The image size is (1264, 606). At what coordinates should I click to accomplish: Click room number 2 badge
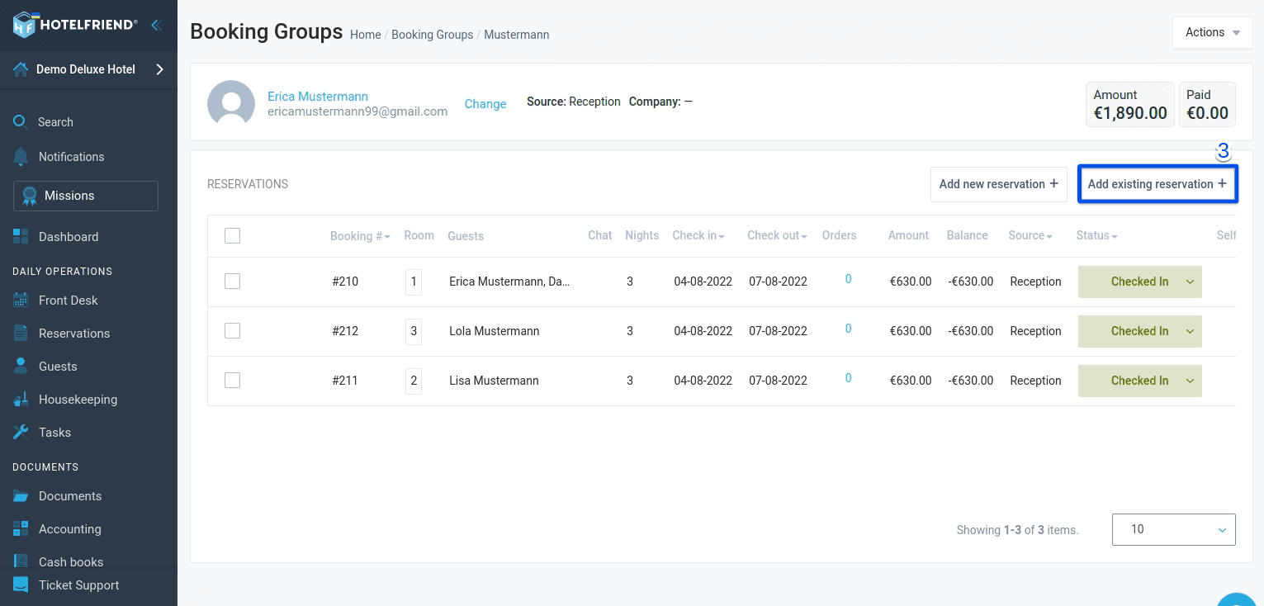point(414,381)
